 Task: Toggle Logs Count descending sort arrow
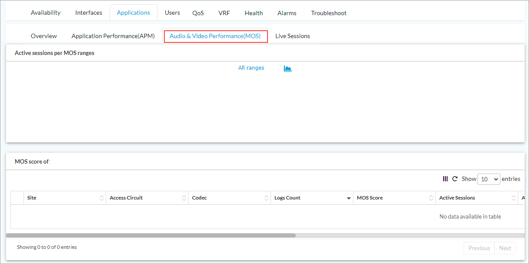(x=349, y=198)
